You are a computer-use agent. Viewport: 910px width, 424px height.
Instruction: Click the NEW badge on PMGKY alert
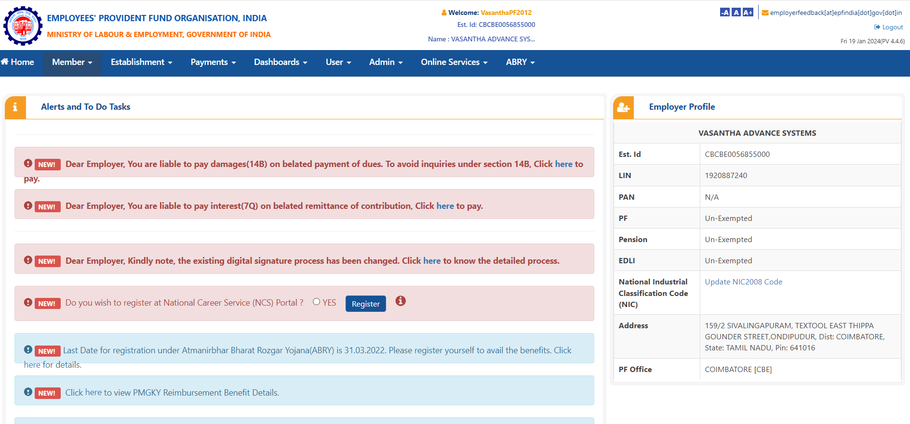point(47,393)
